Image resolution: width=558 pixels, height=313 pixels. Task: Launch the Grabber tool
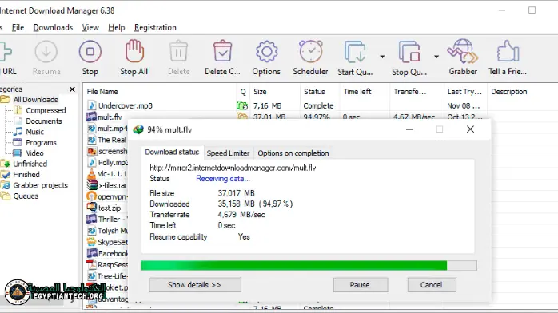(463, 52)
